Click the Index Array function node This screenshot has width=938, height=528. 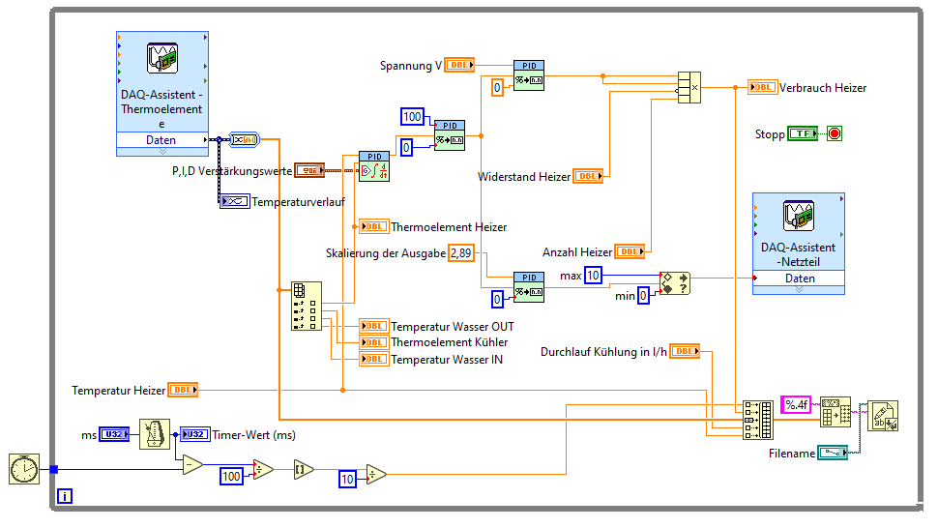tap(307, 307)
